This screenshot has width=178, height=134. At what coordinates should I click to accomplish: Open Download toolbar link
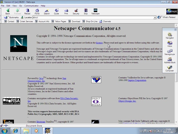pos(74,21)
